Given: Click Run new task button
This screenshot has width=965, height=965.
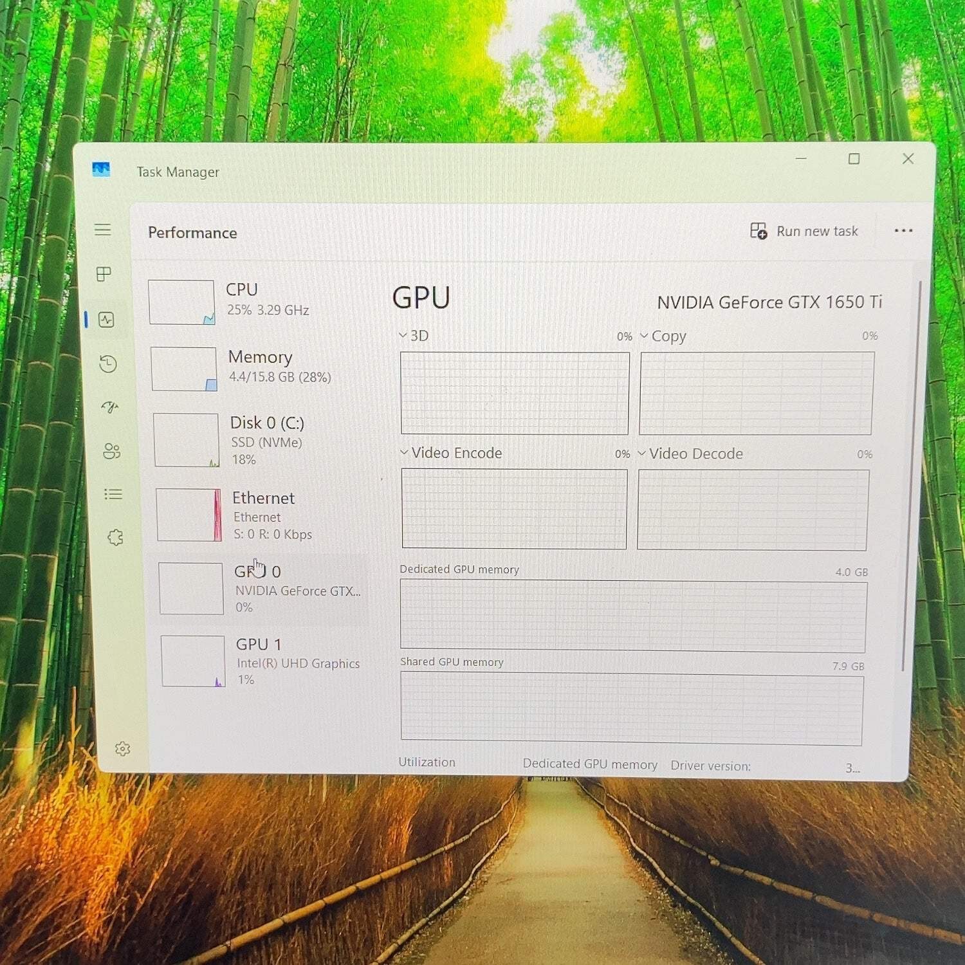Looking at the screenshot, I should (804, 231).
